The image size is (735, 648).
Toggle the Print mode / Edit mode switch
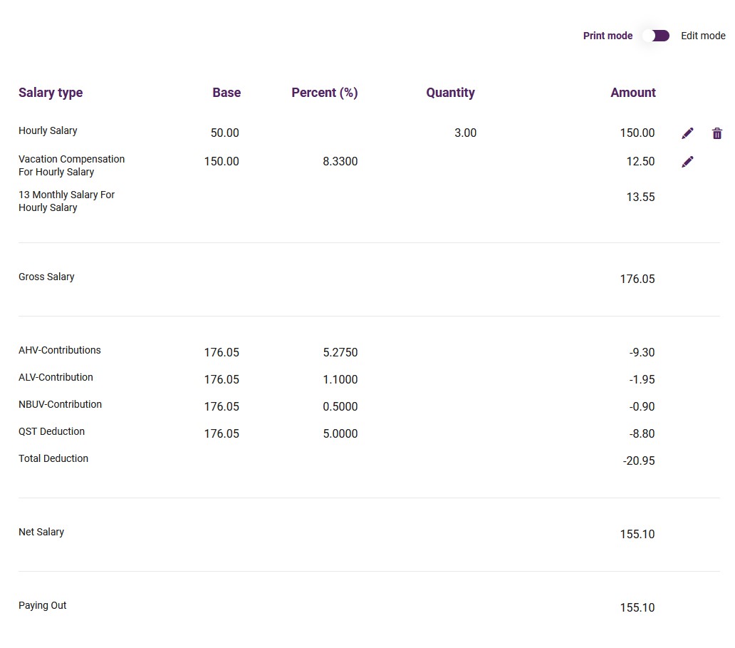[x=656, y=36]
